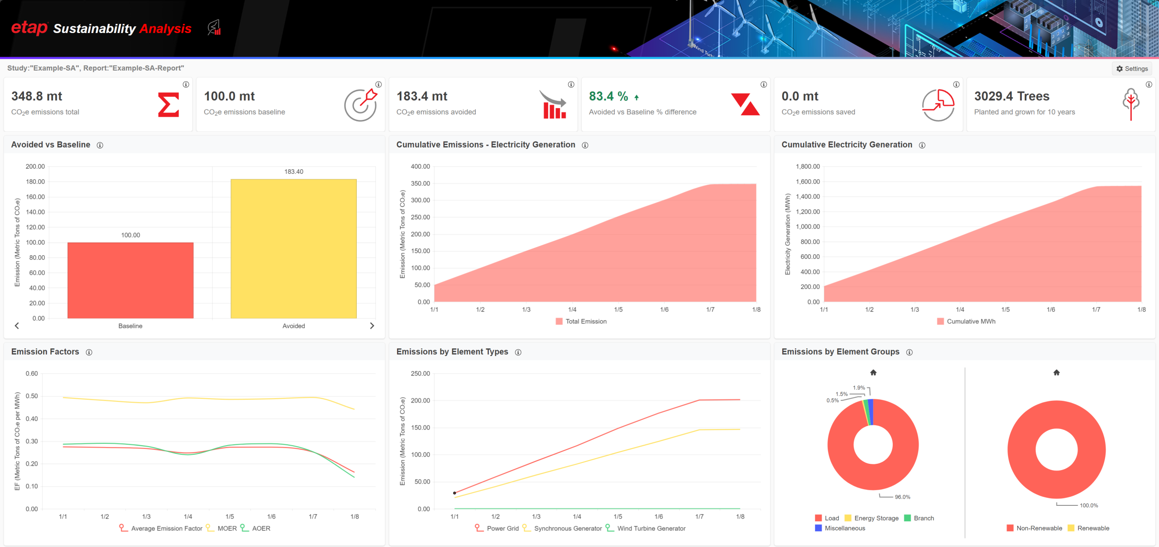Click the right chevron on Avoided vs Baseline chart
The width and height of the screenshot is (1159, 547).
(372, 325)
